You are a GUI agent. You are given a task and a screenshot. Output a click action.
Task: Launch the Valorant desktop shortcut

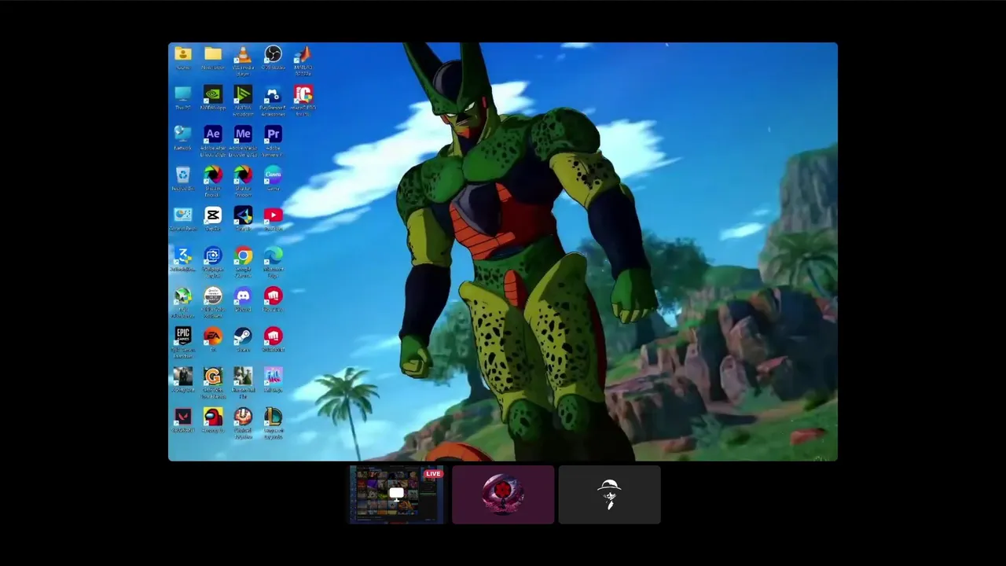[182, 420]
